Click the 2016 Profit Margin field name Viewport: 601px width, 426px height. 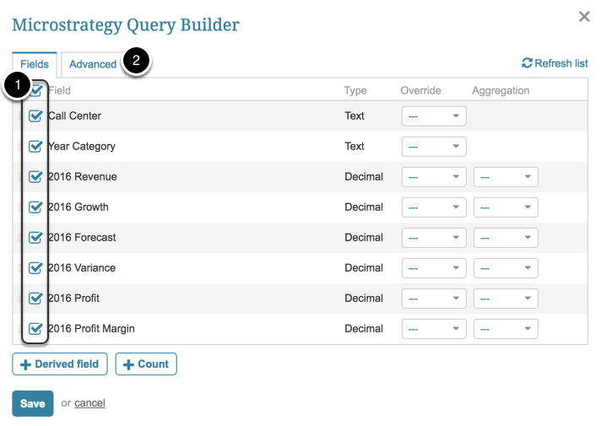tap(91, 329)
